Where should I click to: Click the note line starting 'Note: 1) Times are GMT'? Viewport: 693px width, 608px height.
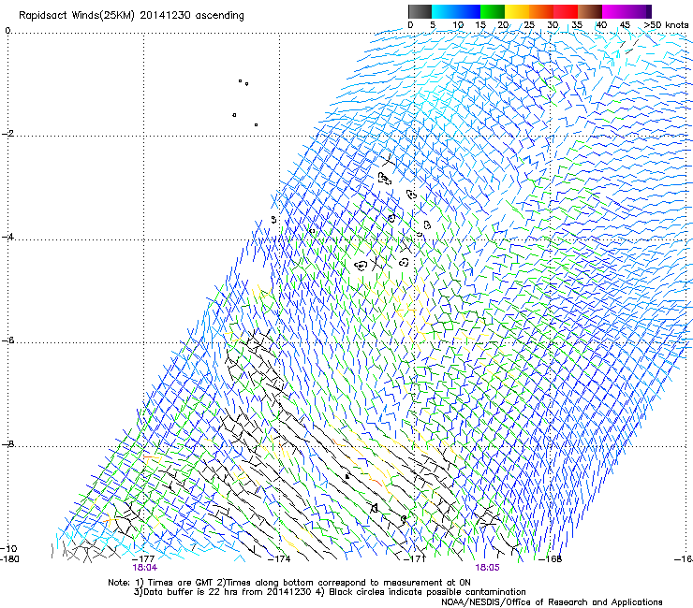tap(289, 583)
